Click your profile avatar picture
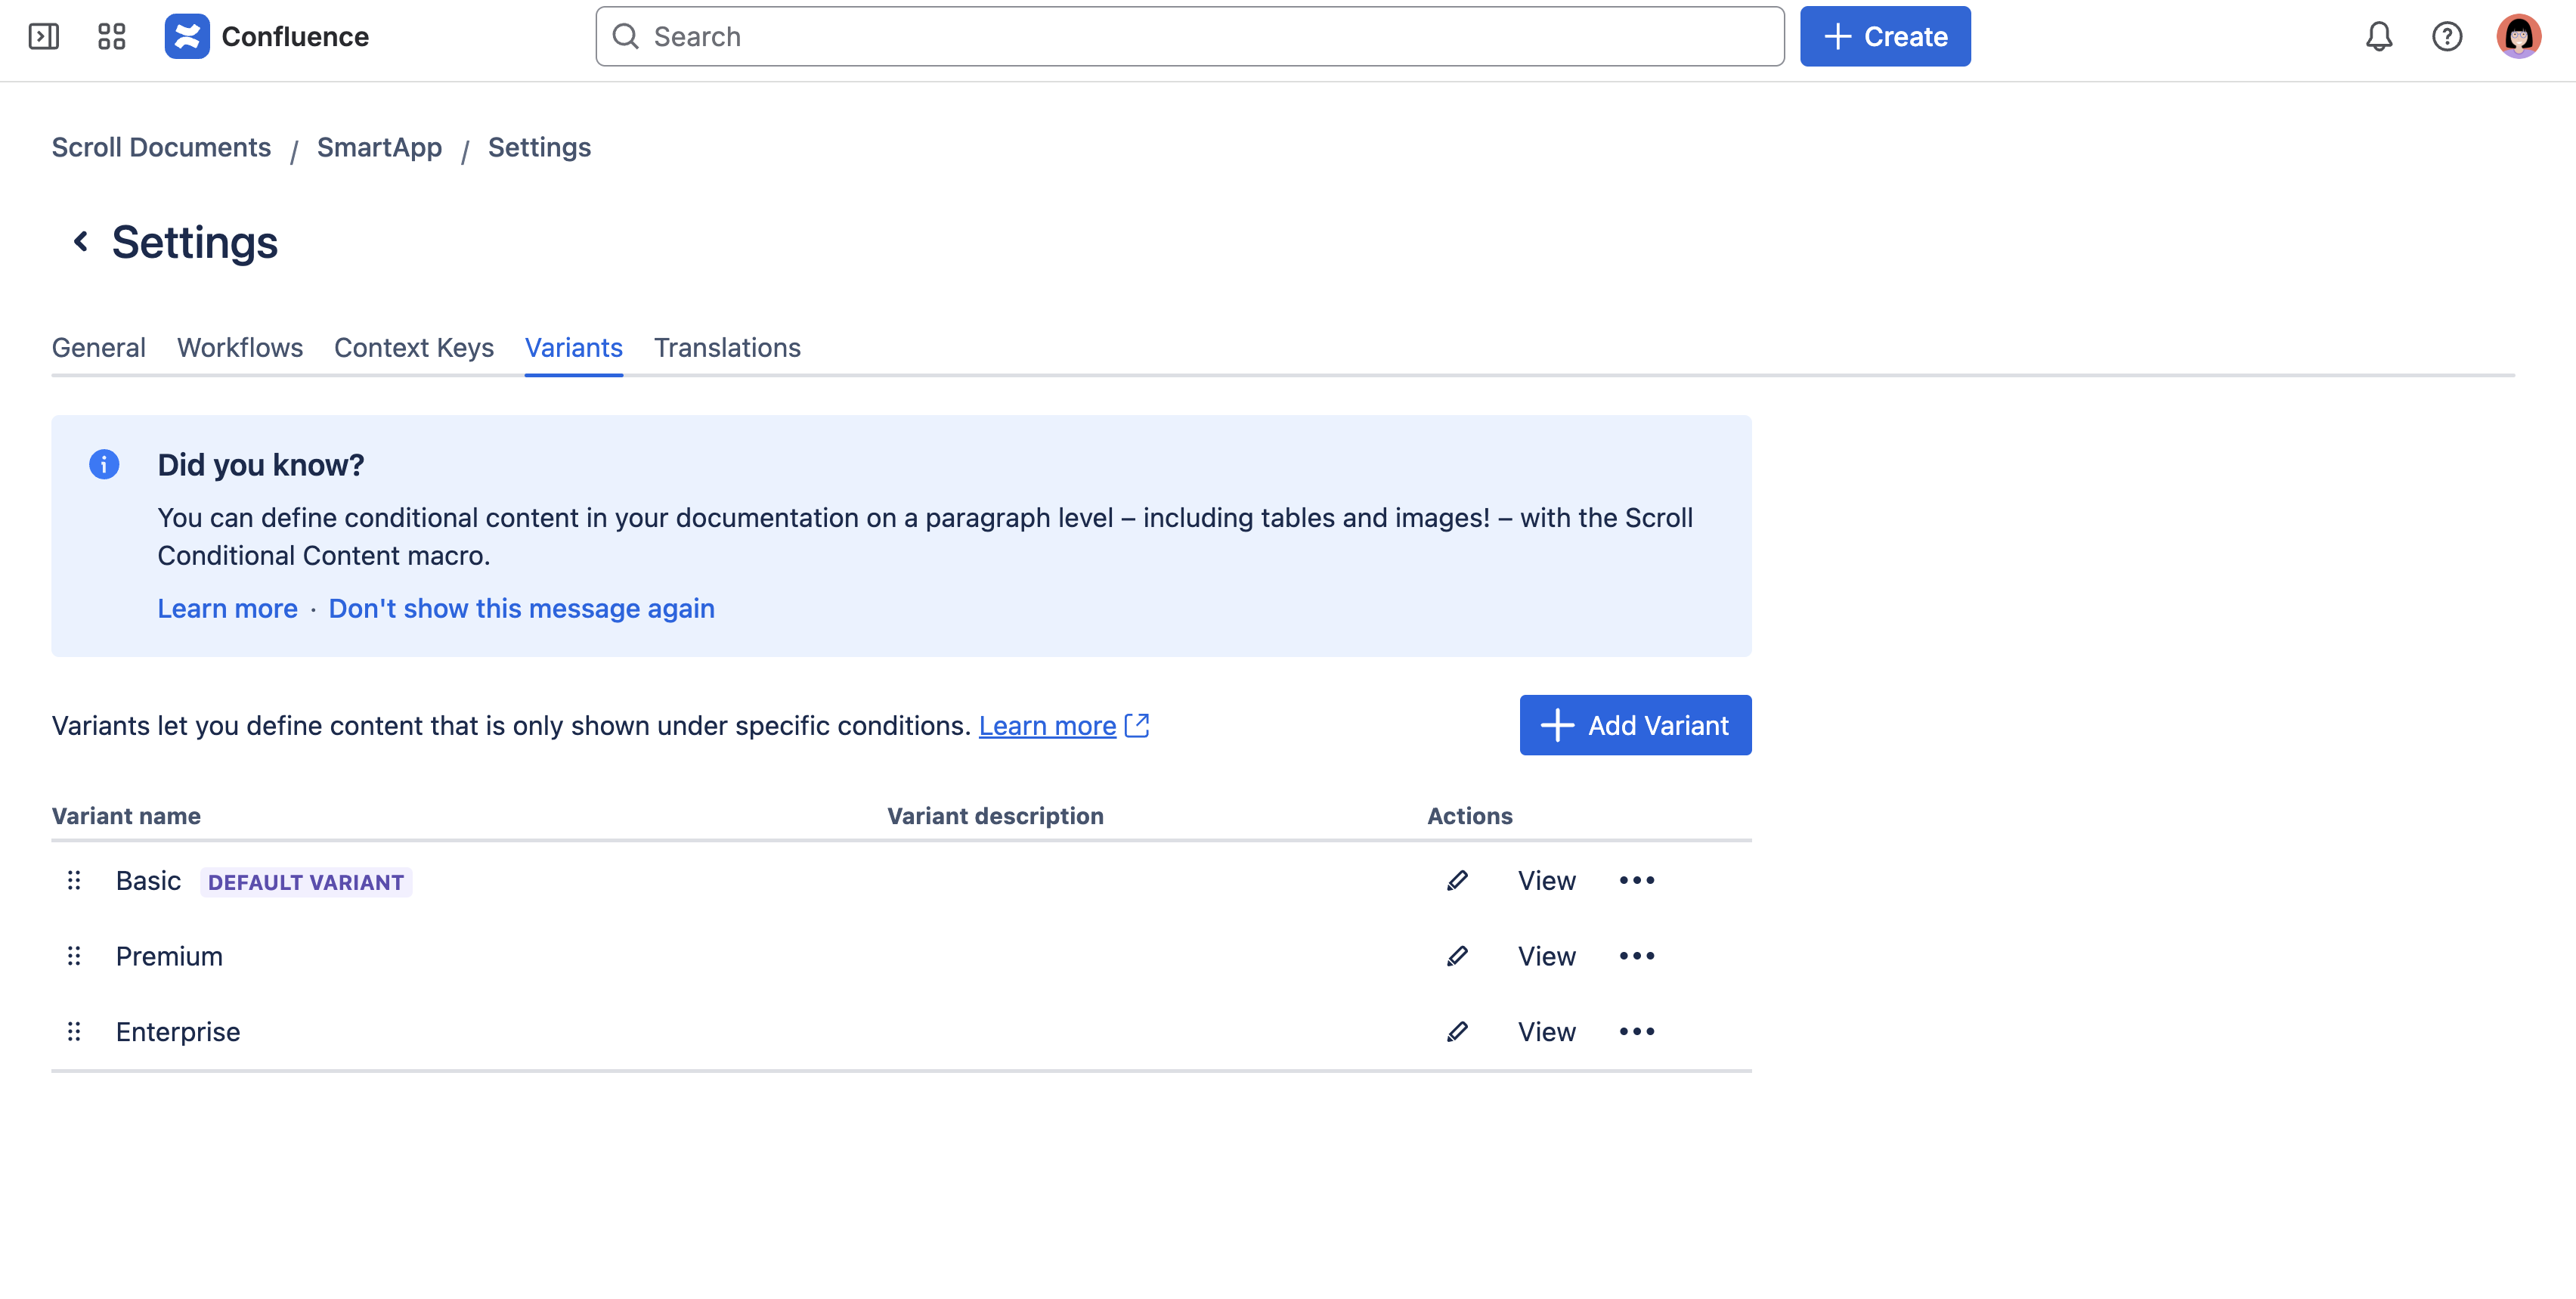Image resolution: width=2576 pixels, height=1299 pixels. pyautogui.click(x=2521, y=36)
